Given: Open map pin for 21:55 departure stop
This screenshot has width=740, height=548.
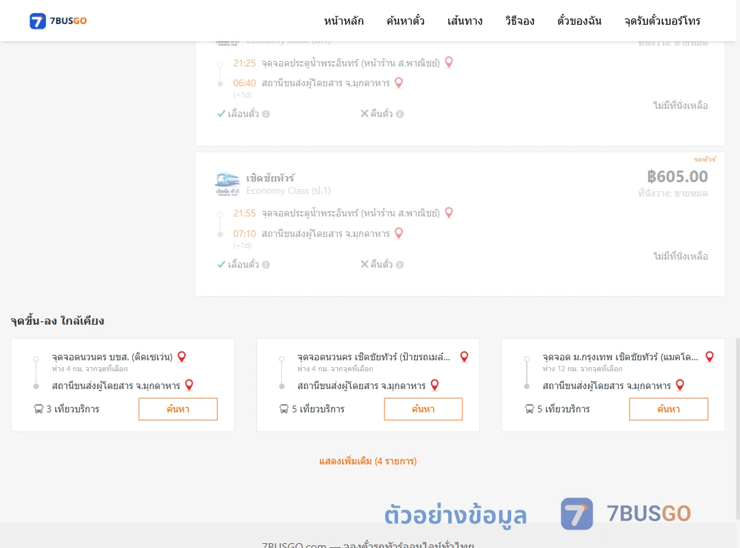Looking at the screenshot, I should click(449, 213).
